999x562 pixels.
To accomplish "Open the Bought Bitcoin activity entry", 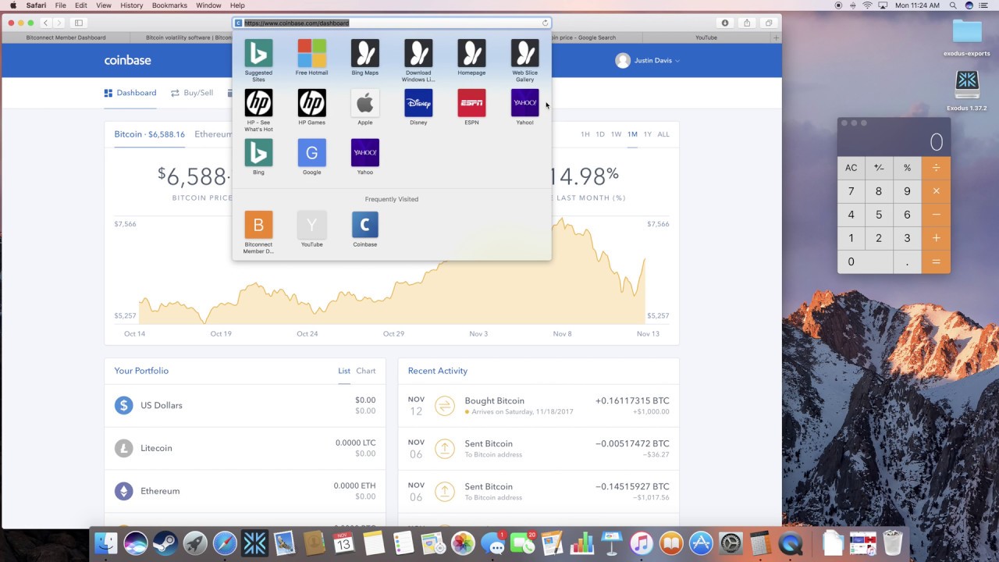I will pyautogui.click(x=539, y=406).
